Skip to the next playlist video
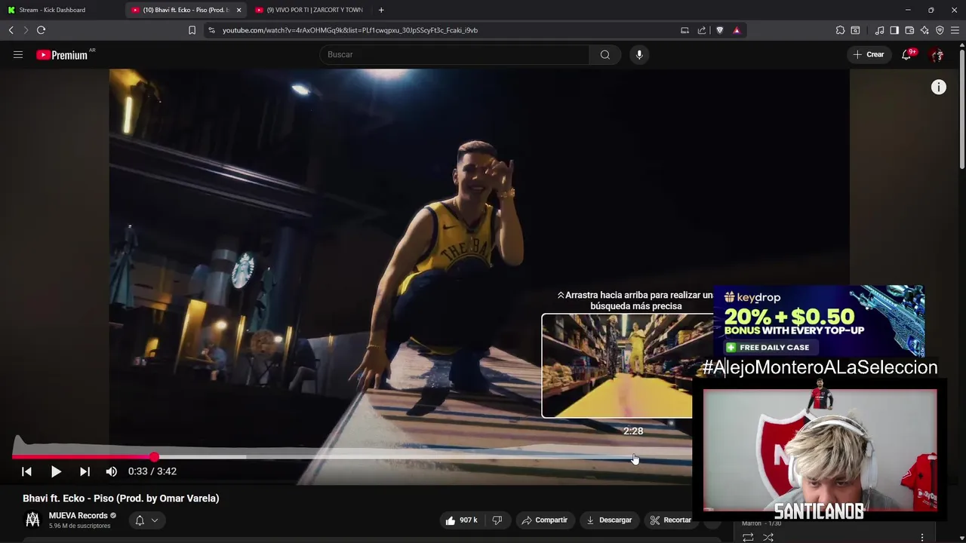 click(85, 471)
